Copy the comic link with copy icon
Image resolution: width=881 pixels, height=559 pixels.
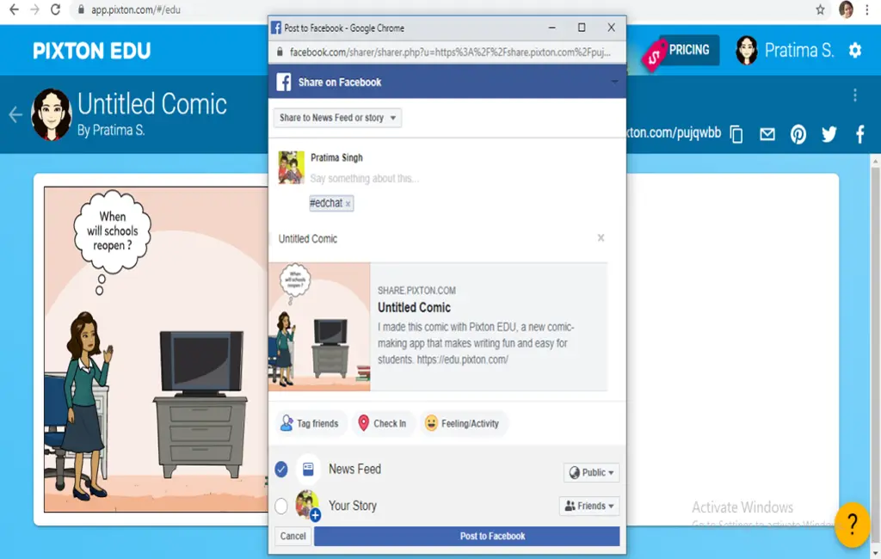[736, 134]
